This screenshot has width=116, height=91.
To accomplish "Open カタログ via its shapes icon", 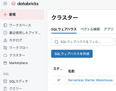I will [5, 40].
